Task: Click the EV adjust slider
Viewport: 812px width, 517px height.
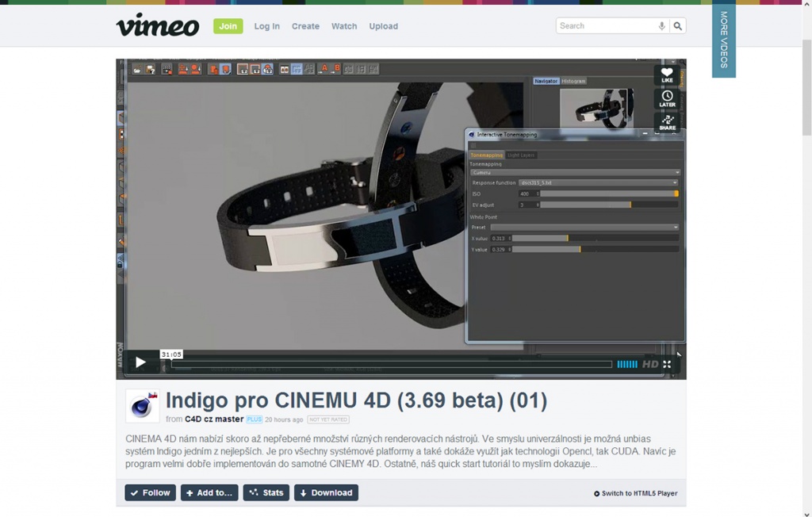Action: (609, 205)
